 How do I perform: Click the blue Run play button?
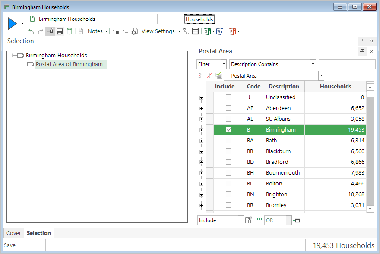[12, 24]
